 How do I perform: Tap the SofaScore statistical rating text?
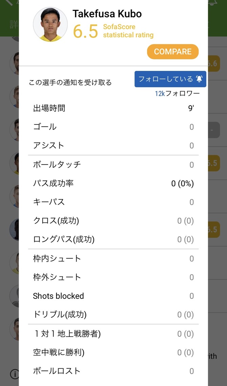[128, 31]
